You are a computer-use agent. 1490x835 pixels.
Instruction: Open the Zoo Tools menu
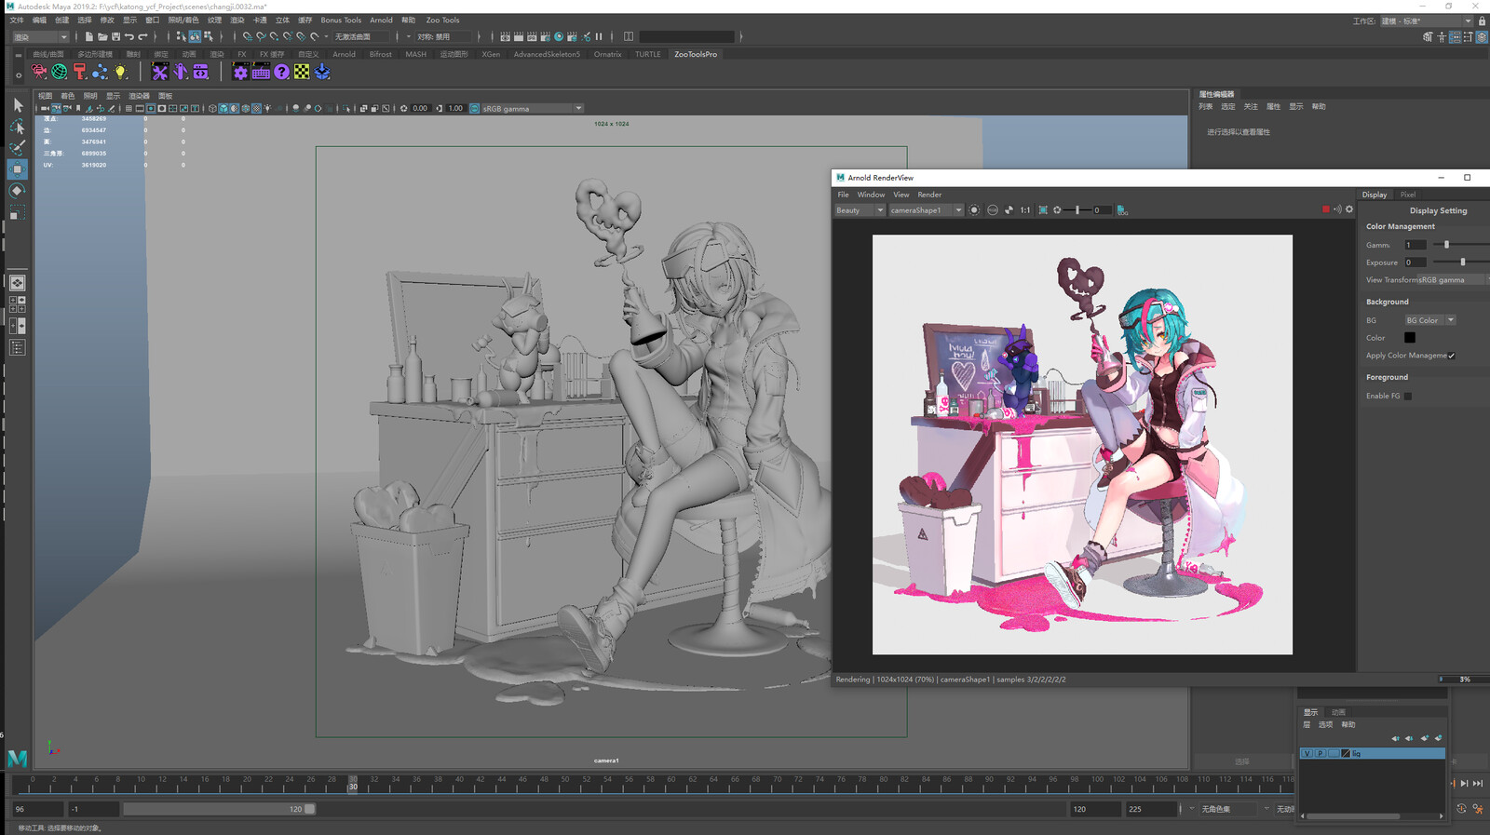(x=442, y=20)
